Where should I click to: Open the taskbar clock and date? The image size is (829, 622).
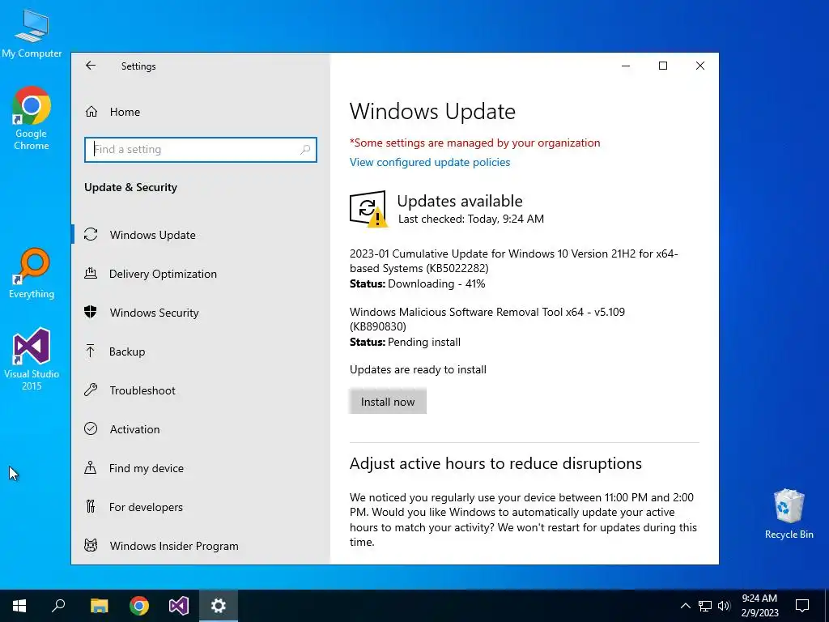coord(759,606)
